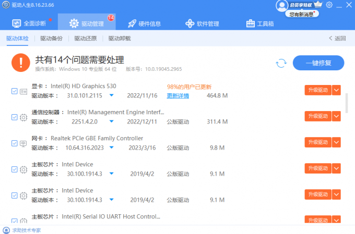Open arrow menu beside first Intel Device 升级驱动
The height and width of the screenshot is (234, 355).
336,168
